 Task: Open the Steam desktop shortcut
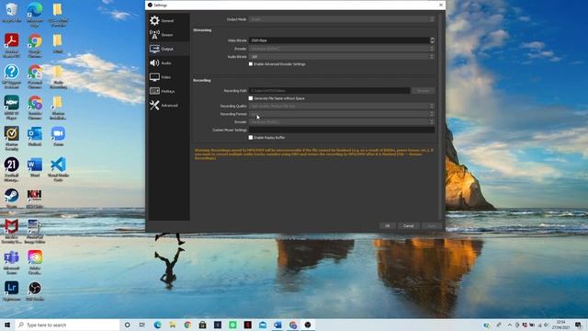(x=12, y=198)
